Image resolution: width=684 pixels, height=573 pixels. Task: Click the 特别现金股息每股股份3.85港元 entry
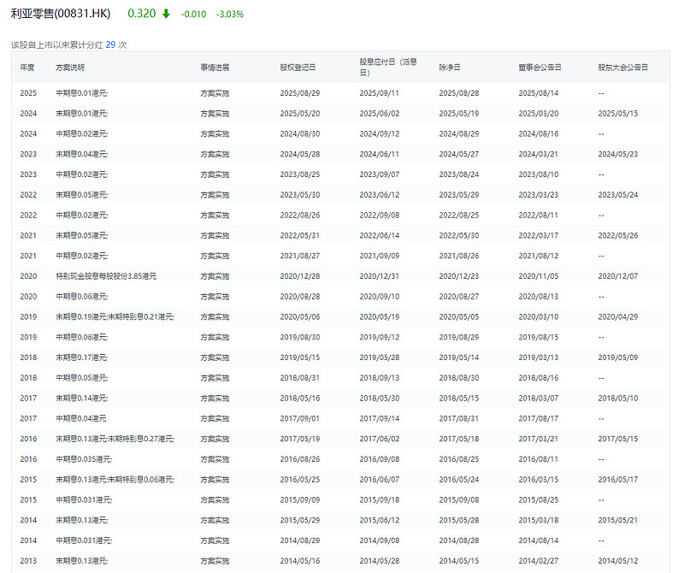tap(106, 276)
